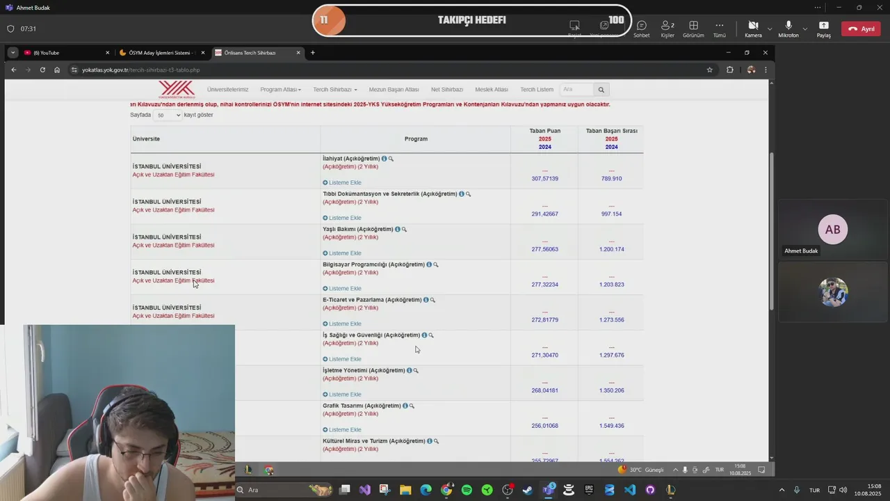This screenshot has width=890, height=501.
Task: Click Listeme Ekle for İlahiyat program
Action: click(342, 183)
